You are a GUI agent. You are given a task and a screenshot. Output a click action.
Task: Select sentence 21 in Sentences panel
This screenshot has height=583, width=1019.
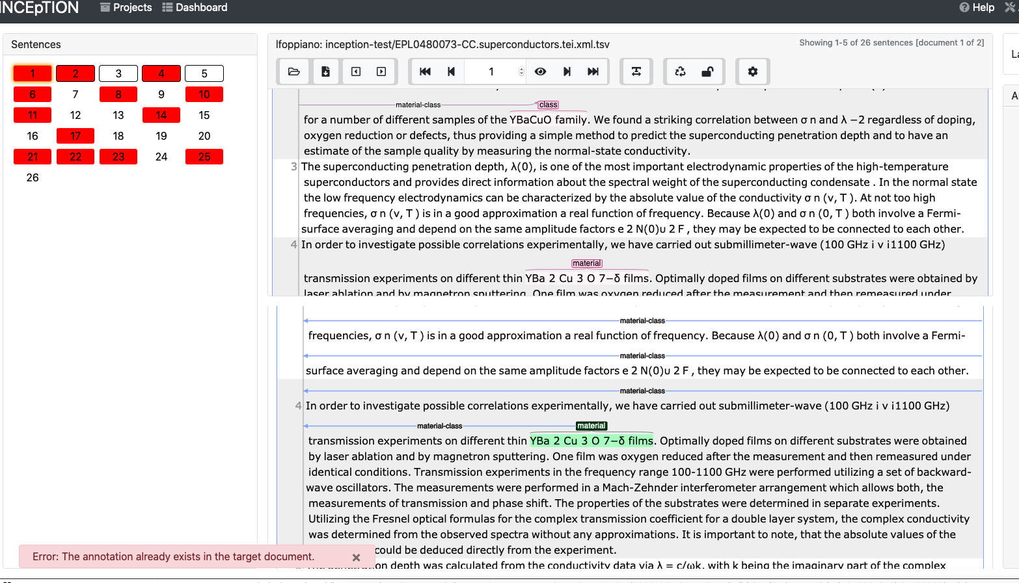tap(33, 157)
